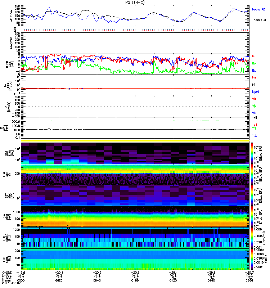Click the plot title P2 (TH-C)

coord(135,3)
